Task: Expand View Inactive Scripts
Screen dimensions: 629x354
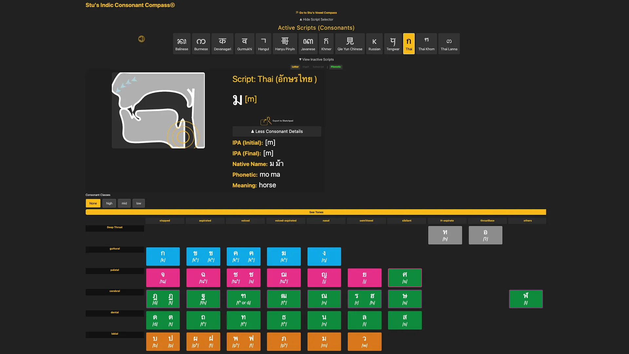Action: click(x=316, y=59)
